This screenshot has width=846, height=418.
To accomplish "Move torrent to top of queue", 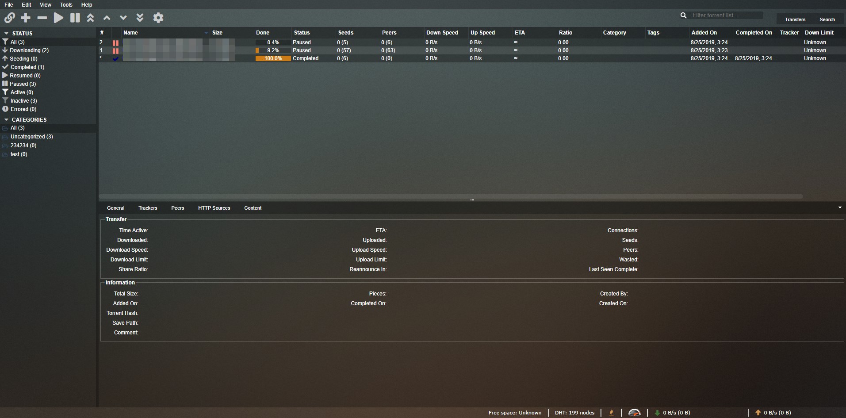I will (x=90, y=18).
